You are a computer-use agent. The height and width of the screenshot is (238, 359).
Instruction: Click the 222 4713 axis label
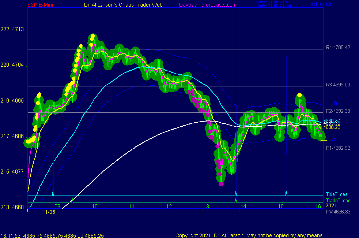pyautogui.click(x=12, y=29)
